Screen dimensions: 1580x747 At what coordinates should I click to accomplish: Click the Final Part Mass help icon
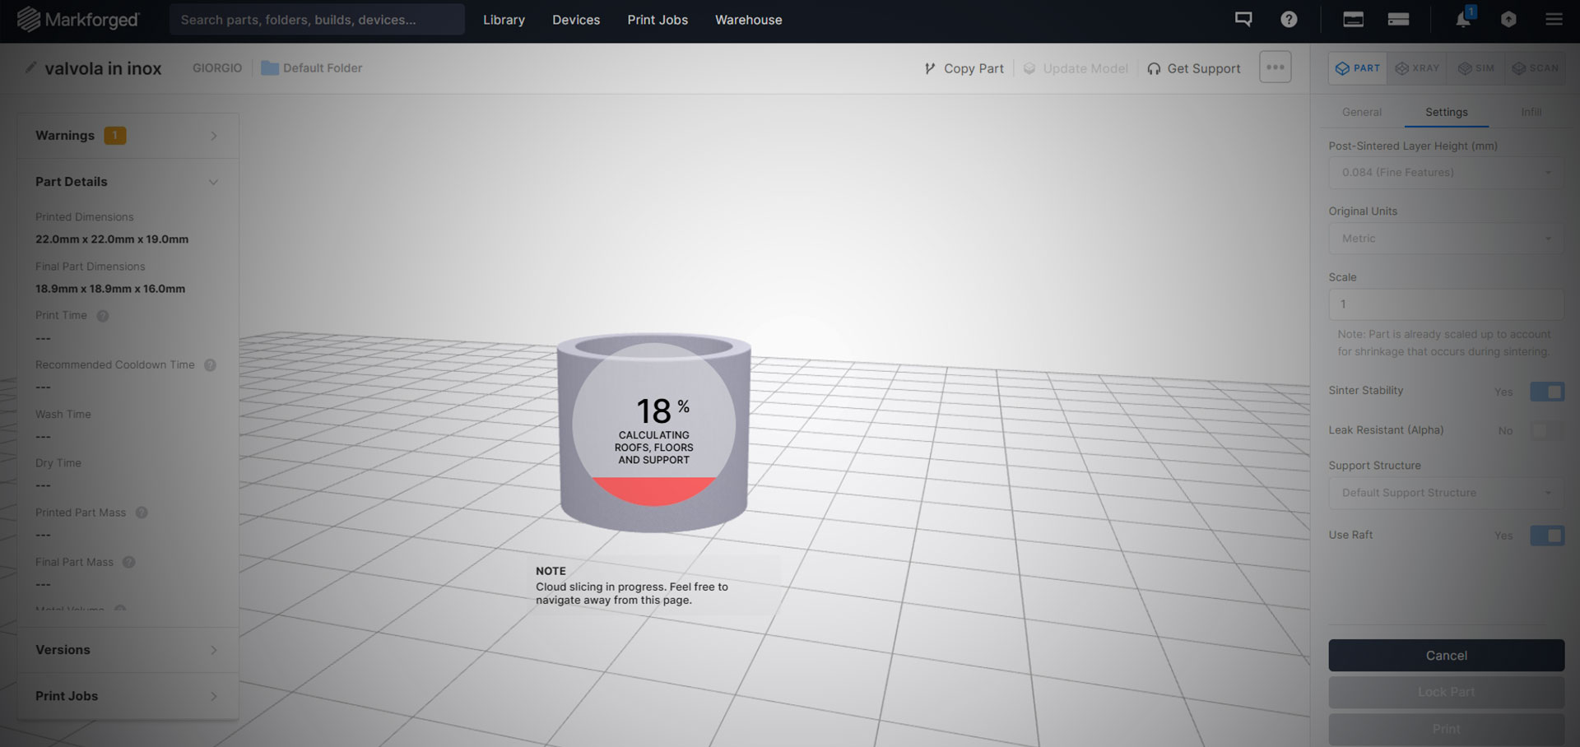pyautogui.click(x=128, y=562)
